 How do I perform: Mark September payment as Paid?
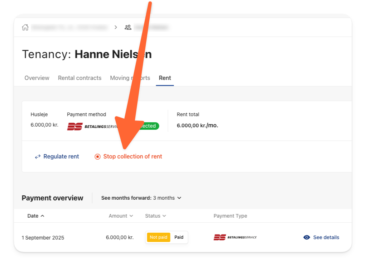[x=179, y=237]
